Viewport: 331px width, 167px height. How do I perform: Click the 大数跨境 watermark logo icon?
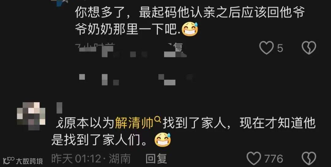(9, 161)
